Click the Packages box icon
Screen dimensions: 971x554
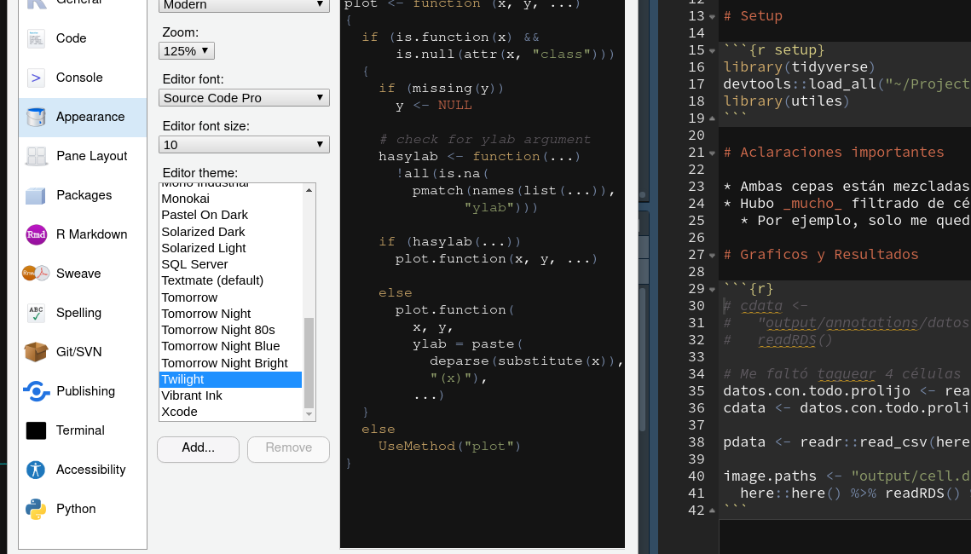(x=36, y=195)
